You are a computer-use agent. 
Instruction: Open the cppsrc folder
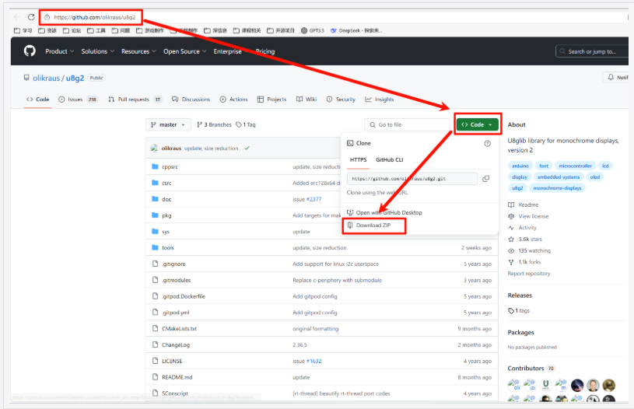coord(170,167)
